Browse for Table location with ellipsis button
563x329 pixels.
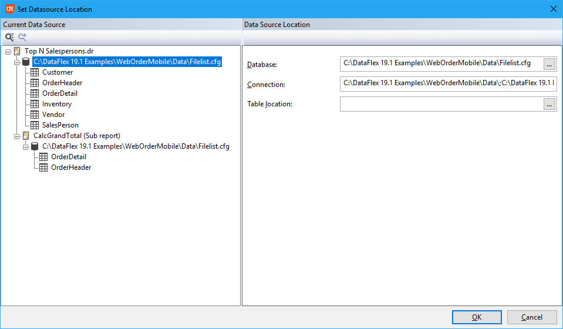click(x=549, y=104)
